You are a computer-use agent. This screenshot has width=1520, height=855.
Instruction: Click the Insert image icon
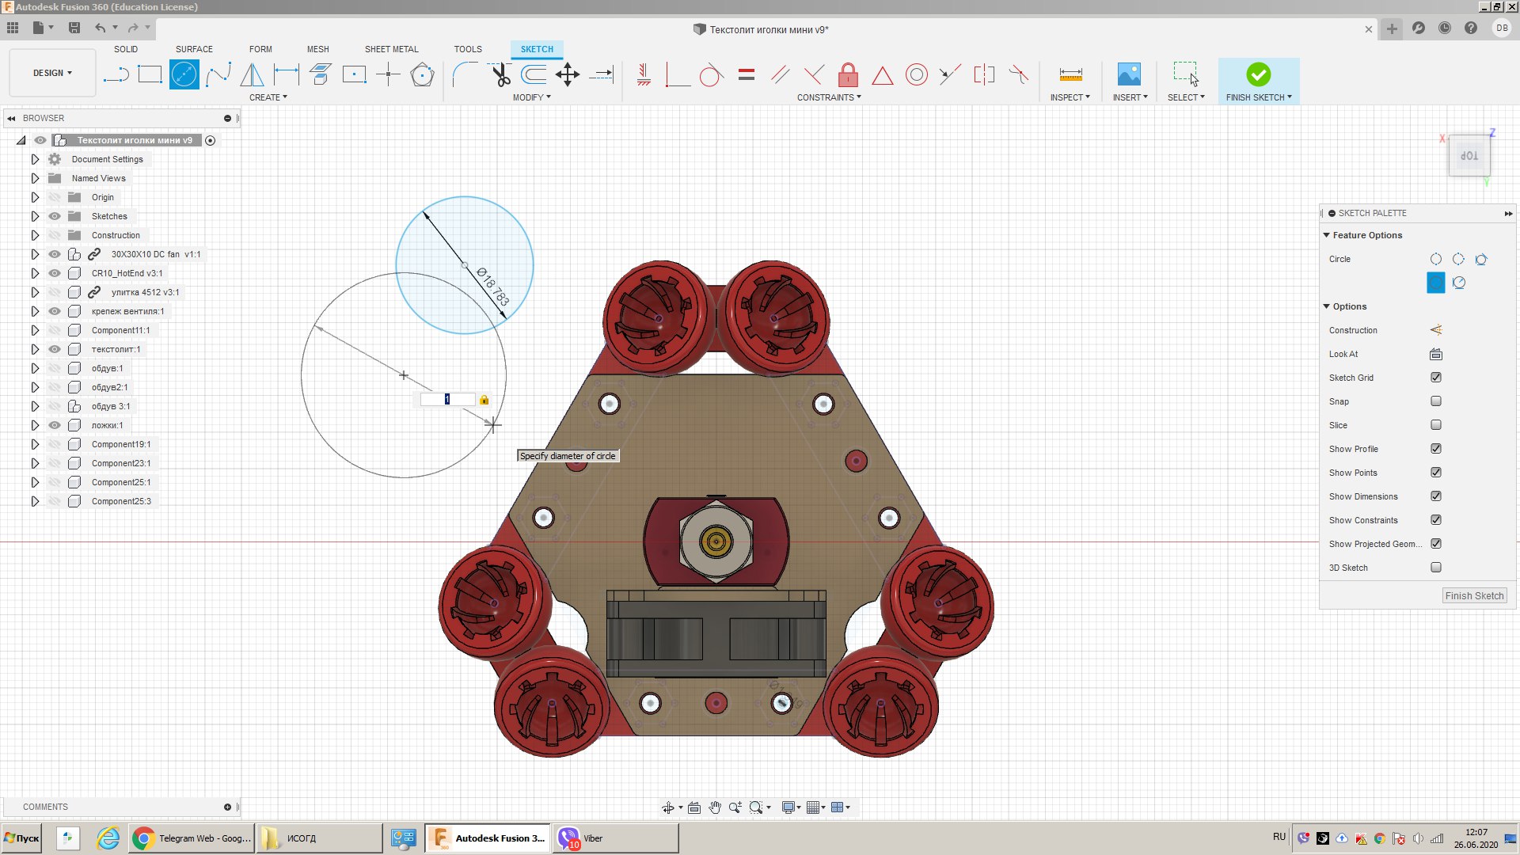(1129, 75)
